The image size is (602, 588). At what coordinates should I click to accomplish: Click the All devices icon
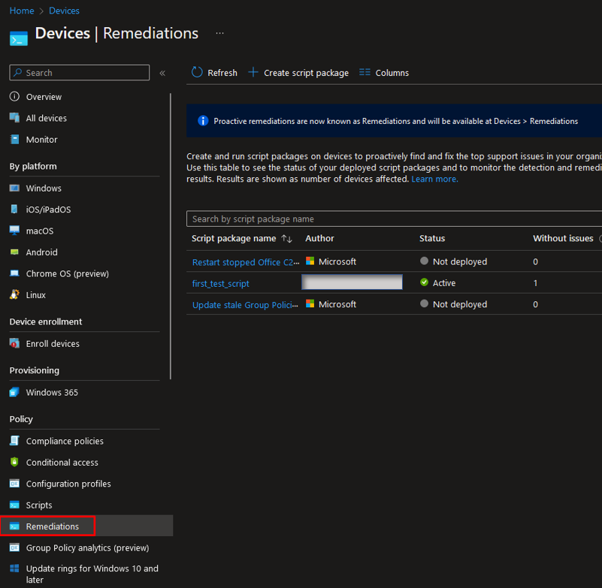[x=14, y=118]
